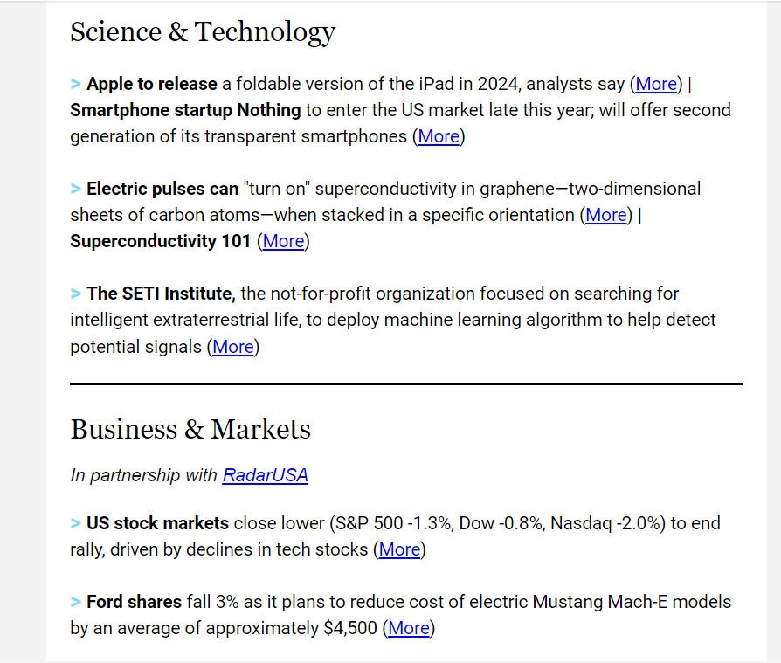
Task: Open More link after transparent smartphones sentence
Action: (439, 136)
